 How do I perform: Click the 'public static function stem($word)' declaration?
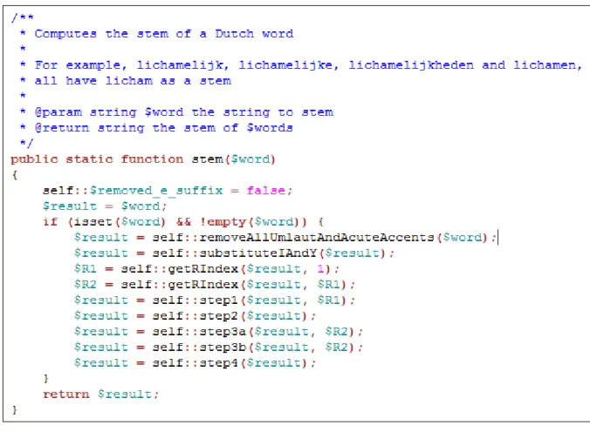(x=143, y=159)
